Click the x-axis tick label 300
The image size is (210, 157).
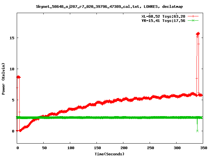177,148
